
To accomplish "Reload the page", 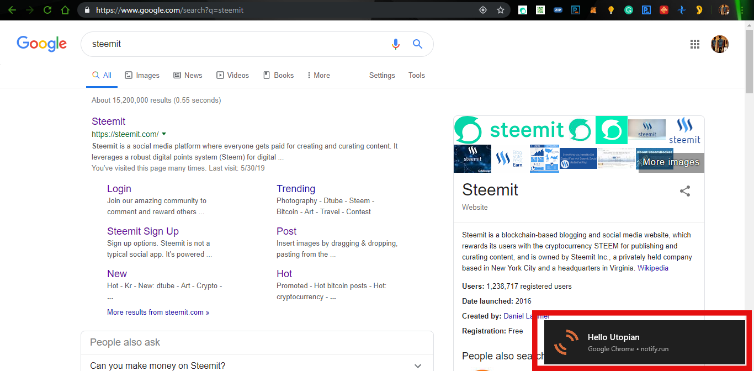I will click(47, 9).
